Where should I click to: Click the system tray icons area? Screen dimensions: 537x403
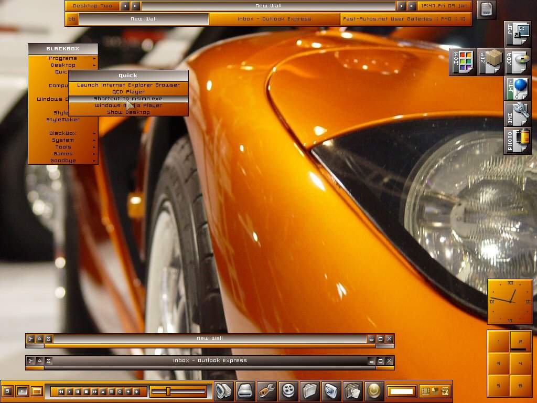(x=435, y=391)
